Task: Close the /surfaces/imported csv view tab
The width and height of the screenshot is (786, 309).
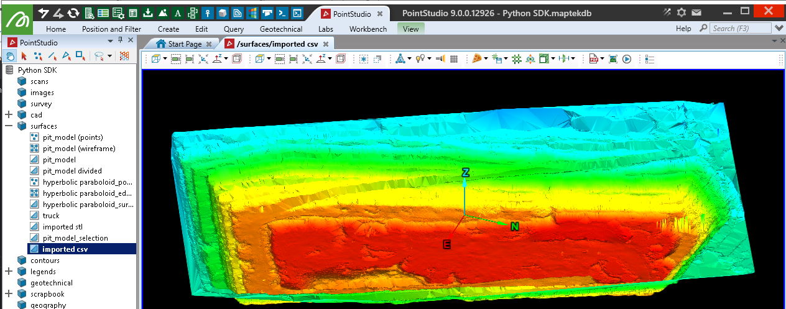Action: (x=326, y=44)
